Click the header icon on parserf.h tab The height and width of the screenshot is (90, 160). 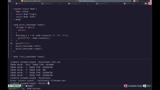97,3
